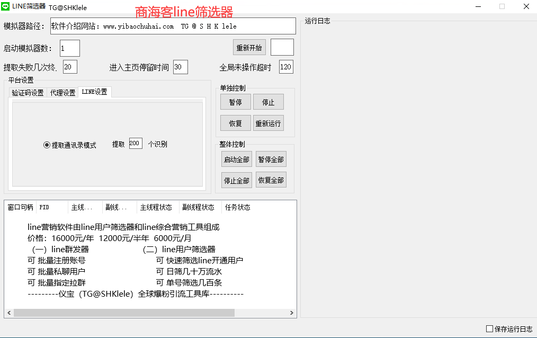Edit the extraction failure count field showing 20
This screenshot has height=338, width=537.
(x=70, y=67)
